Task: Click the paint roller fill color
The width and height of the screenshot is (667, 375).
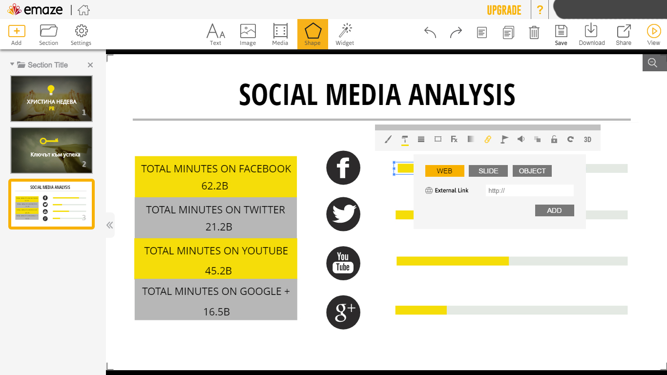Action: (405, 140)
